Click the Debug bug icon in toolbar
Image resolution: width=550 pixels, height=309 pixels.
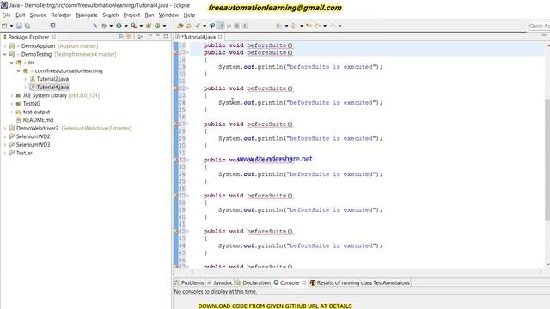click(104, 26)
